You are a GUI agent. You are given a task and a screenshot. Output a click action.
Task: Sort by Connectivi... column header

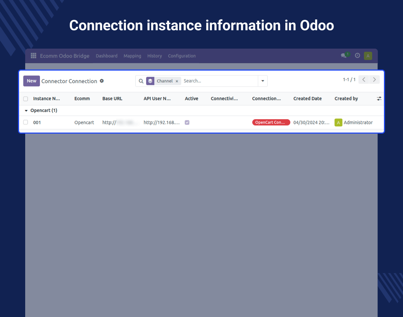(224, 99)
